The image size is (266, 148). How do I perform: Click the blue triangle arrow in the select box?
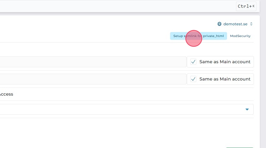(247, 109)
